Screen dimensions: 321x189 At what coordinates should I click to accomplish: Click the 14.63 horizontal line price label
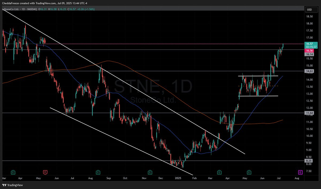309,71
